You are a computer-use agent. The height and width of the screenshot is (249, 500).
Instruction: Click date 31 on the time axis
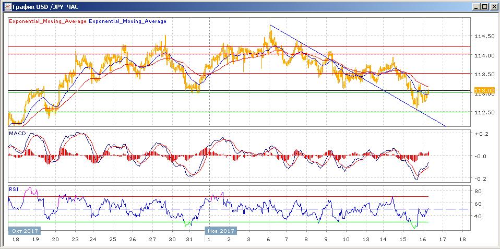coord(191,239)
